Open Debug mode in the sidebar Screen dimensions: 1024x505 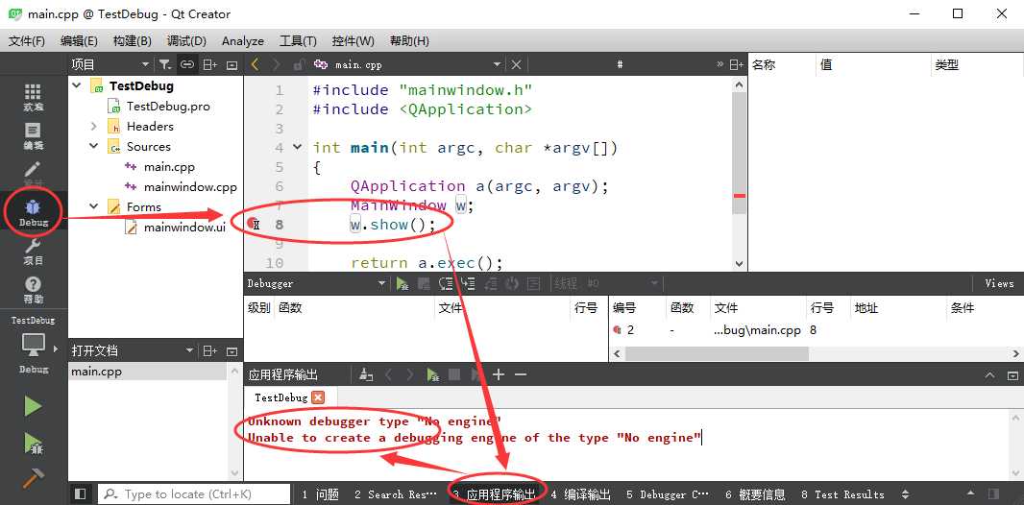(34, 213)
